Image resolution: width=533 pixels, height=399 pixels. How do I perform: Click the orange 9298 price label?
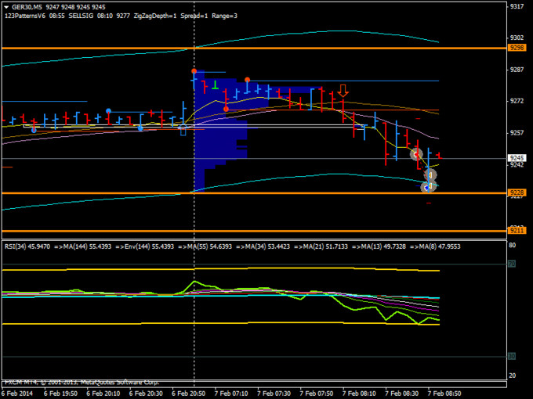coord(517,48)
